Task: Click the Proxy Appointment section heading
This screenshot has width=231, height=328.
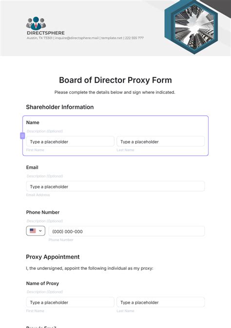Action: pos(53,257)
